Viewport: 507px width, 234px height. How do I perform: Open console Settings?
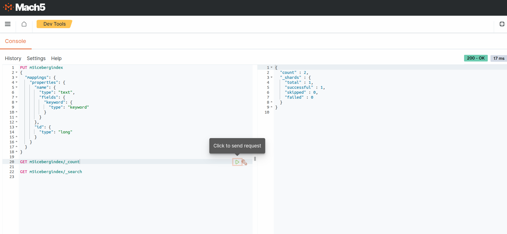(36, 58)
